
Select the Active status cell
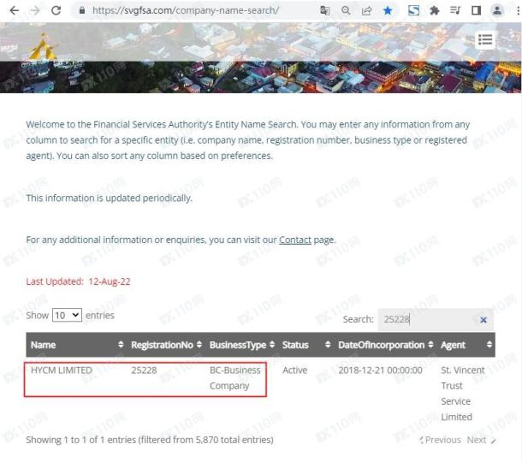[295, 370]
